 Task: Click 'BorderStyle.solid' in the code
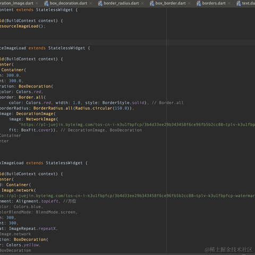point(123,103)
